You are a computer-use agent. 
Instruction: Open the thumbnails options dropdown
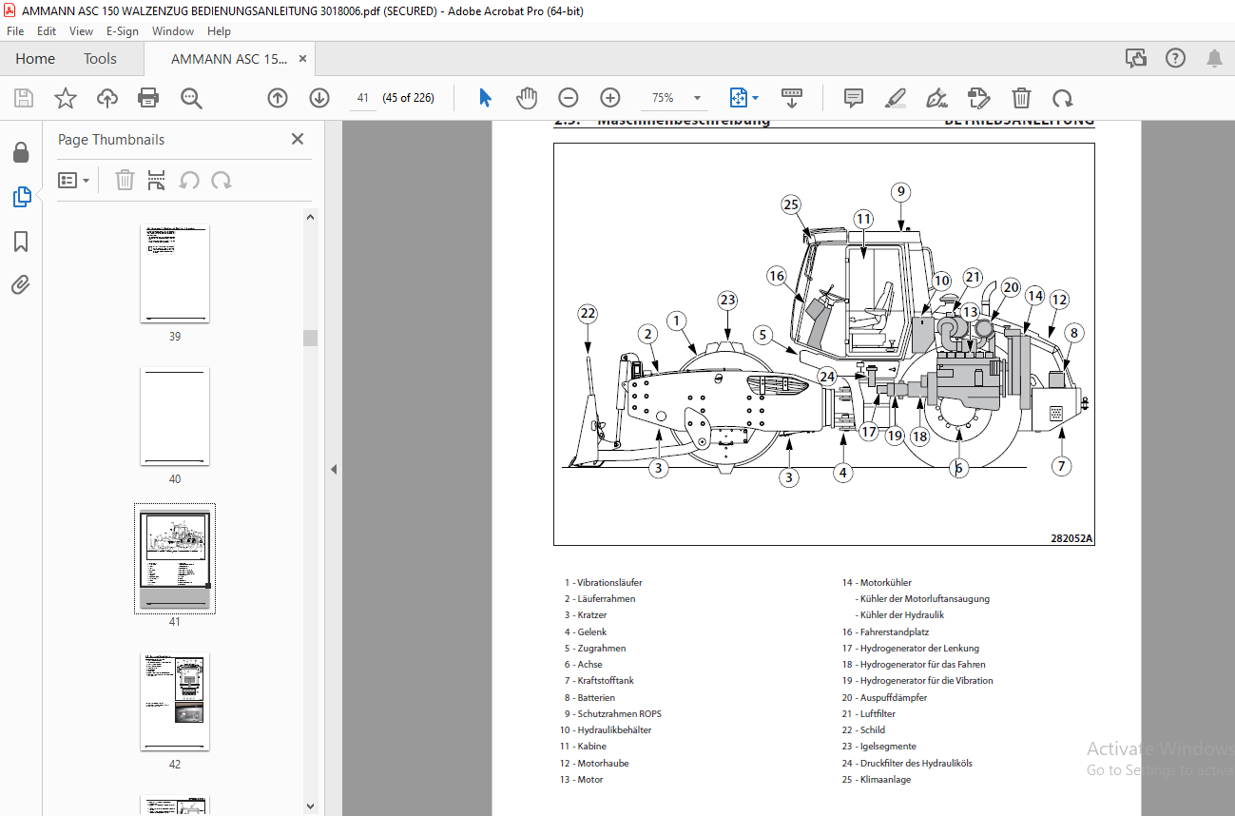[73, 180]
